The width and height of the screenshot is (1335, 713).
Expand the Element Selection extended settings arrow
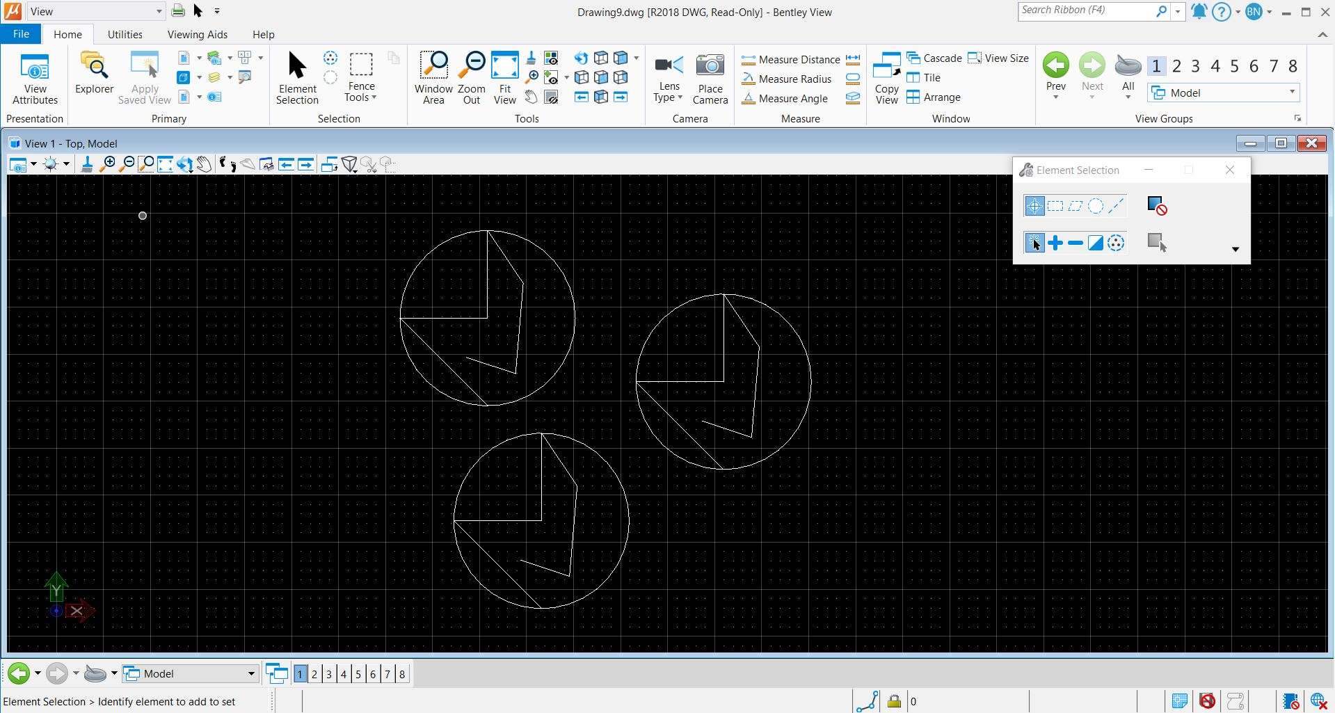click(x=1235, y=249)
